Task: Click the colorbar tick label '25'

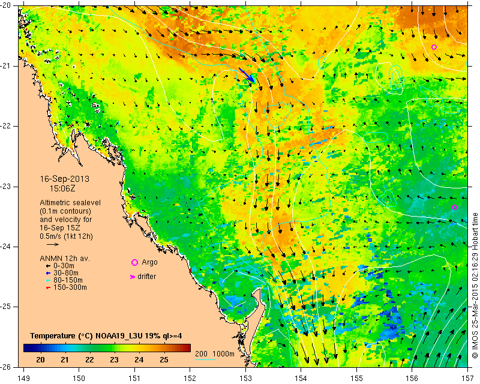Action: click(164, 360)
